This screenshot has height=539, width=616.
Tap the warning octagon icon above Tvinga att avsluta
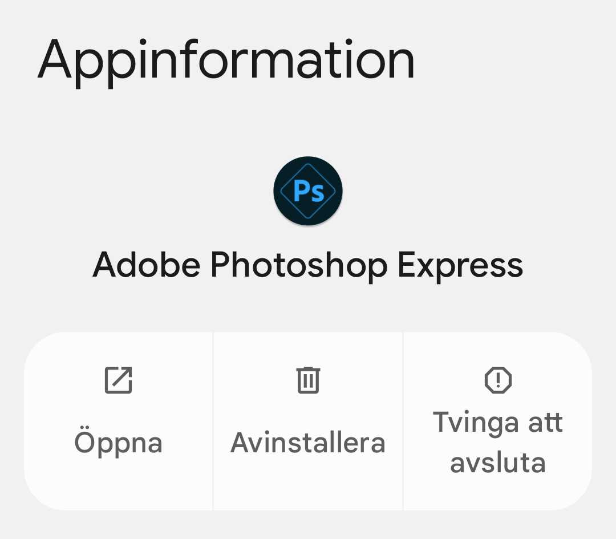coord(498,380)
